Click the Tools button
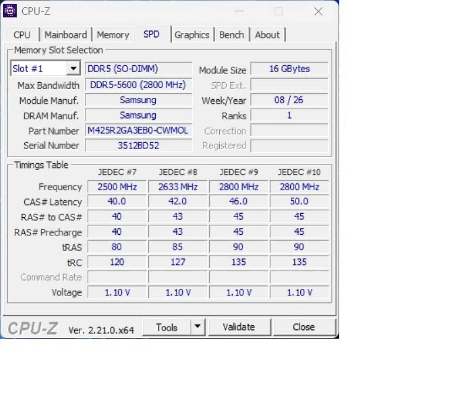 [167, 327]
